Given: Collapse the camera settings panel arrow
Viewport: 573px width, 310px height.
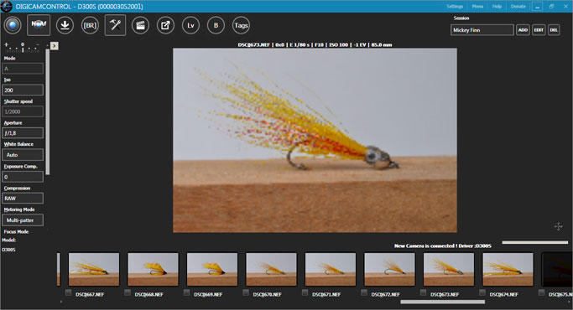Looking at the screenshot, I should click(x=55, y=45).
